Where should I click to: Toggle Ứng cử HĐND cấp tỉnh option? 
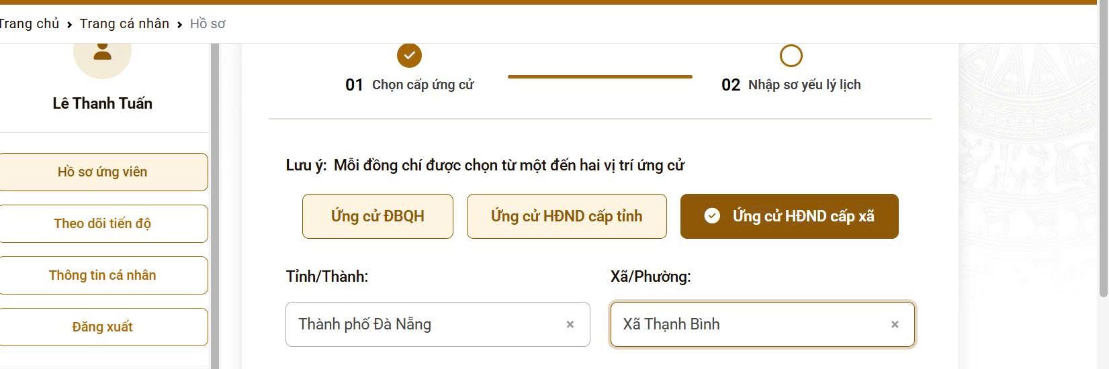click(x=566, y=216)
